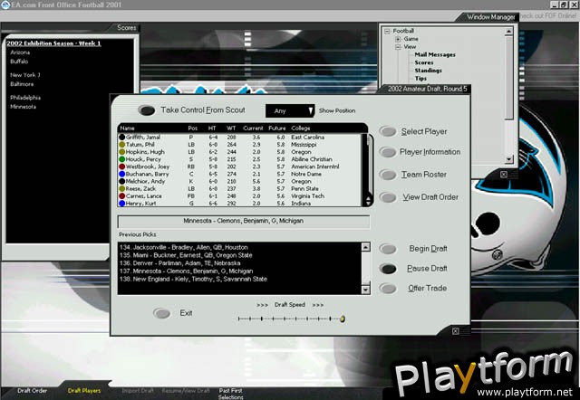Click the Scores panel title tab
This screenshot has width=580, height=400.
tap(127, 28)
